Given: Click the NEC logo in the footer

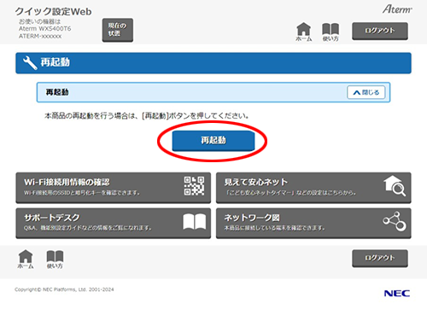Looking at the screenshot, I should click(397, 294).
